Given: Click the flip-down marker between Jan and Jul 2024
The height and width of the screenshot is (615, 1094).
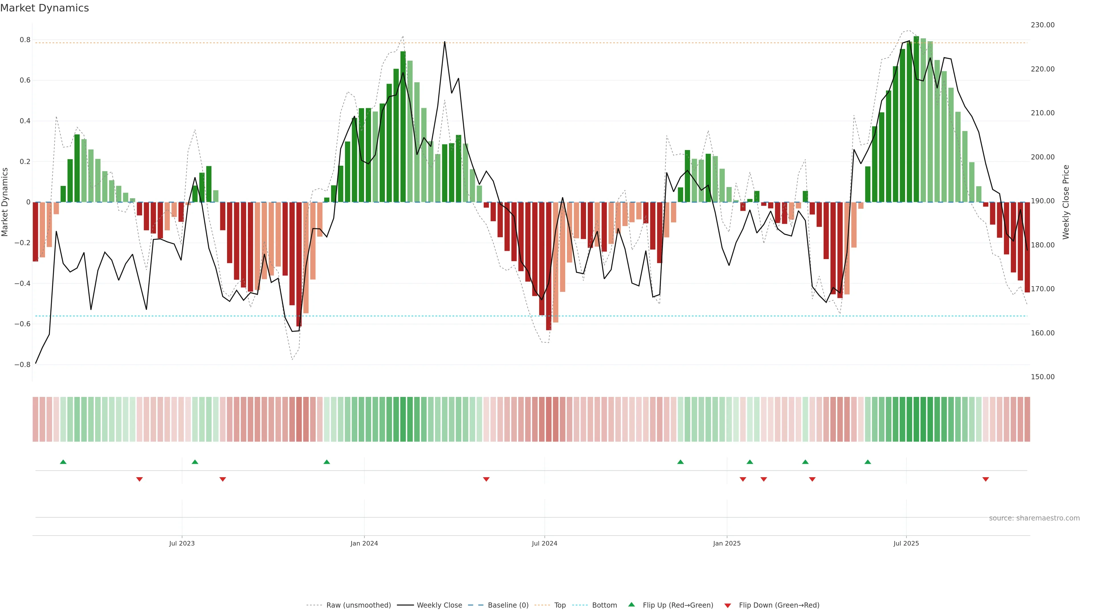Looking at the screenshot, I should point(486,479).
